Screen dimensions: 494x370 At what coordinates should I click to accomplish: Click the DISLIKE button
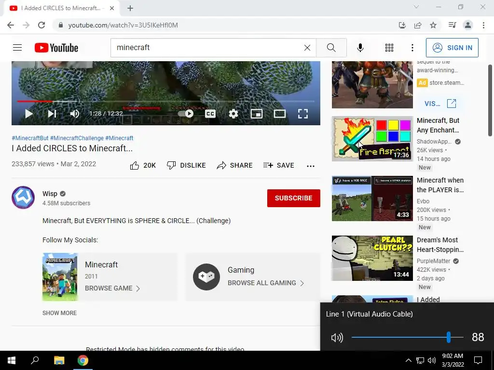pos(186,166)
